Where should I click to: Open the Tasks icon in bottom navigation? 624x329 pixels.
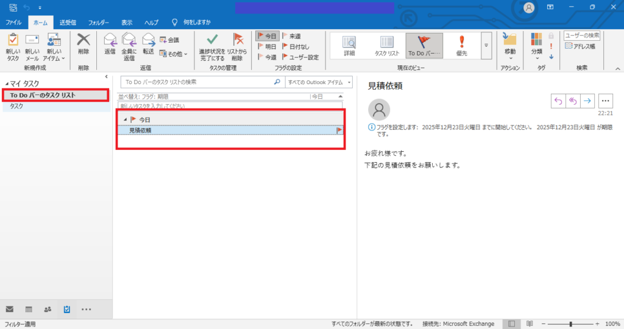(x=67, y=310)
